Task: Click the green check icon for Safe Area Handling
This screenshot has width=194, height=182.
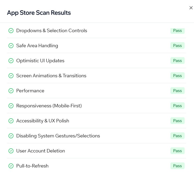Action: tap(11, 46)
